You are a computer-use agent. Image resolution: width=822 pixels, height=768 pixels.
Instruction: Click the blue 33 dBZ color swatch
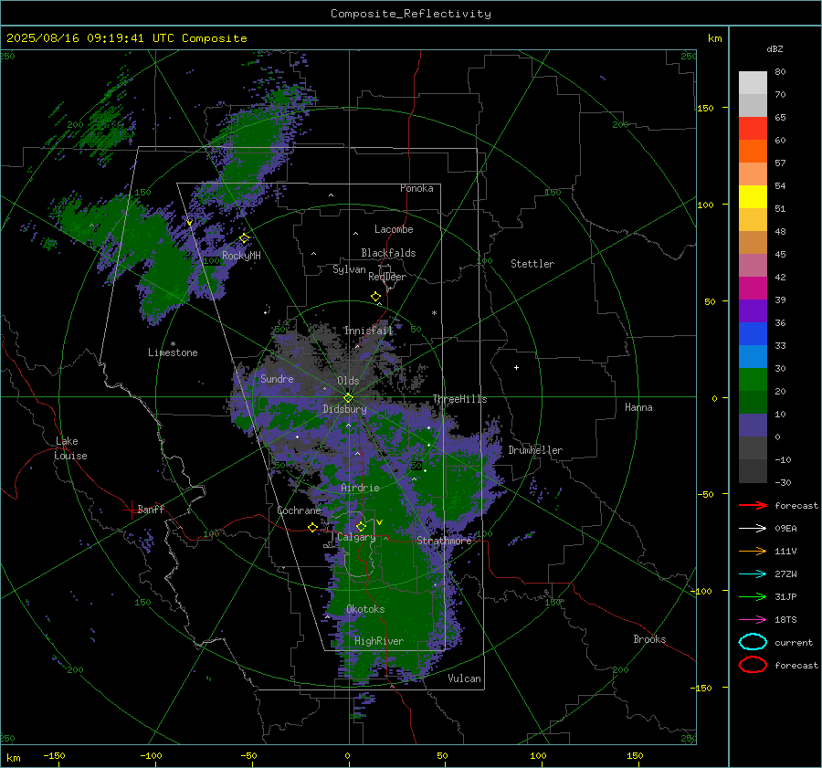[753, 334]
